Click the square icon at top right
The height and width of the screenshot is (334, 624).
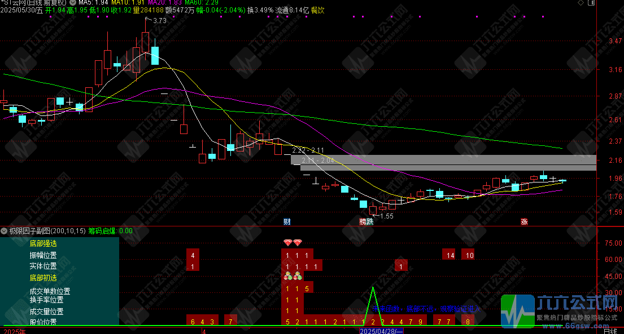pyautogui.click(x=590, y=3)
